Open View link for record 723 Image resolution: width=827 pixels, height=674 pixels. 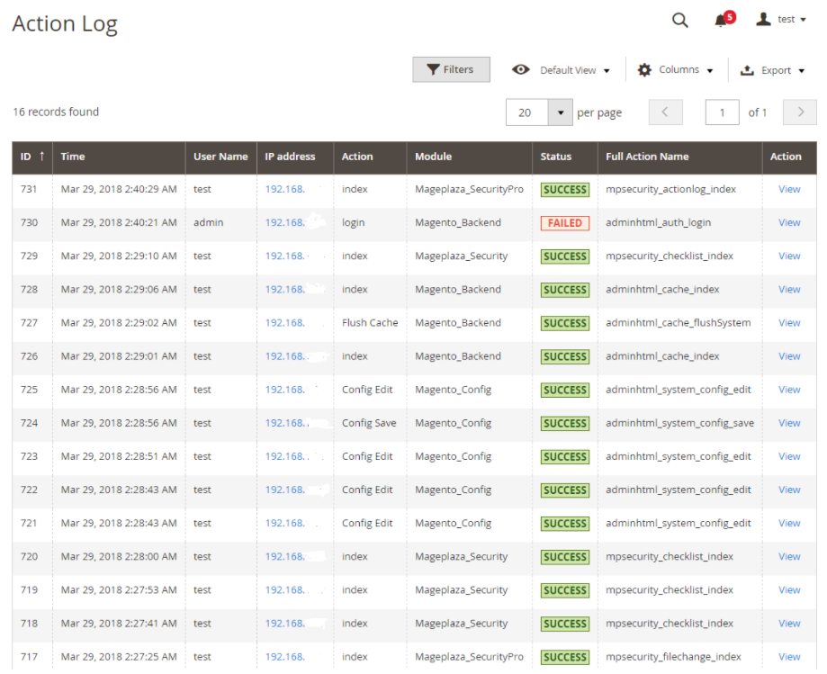pos(789,456)
